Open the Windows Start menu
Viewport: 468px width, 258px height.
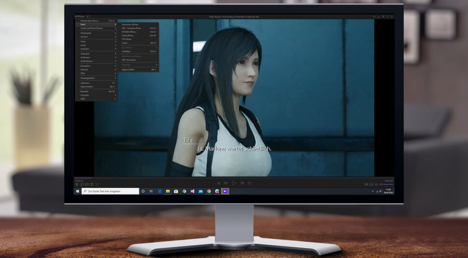(78, 191)
